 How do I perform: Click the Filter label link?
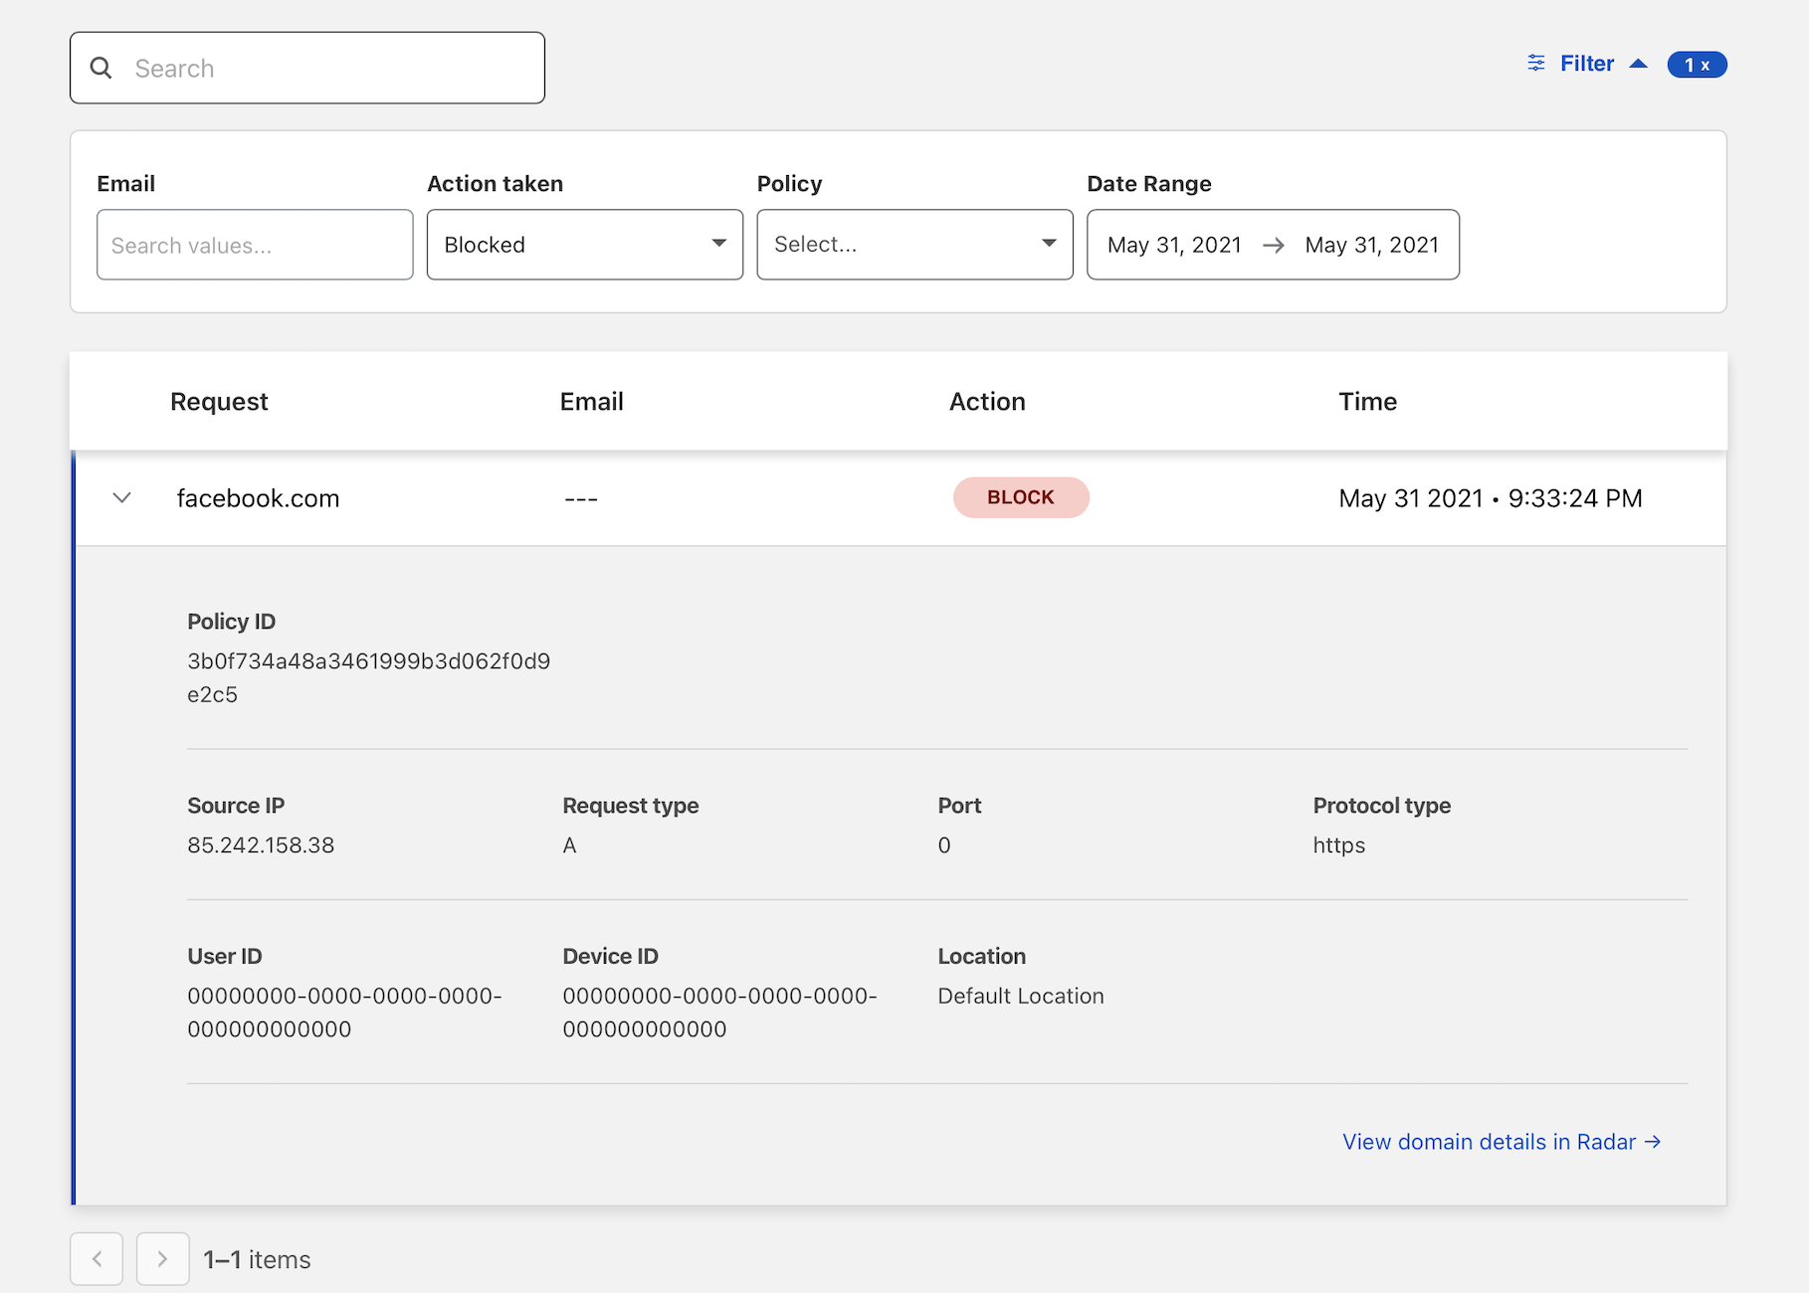point(1586,64)
